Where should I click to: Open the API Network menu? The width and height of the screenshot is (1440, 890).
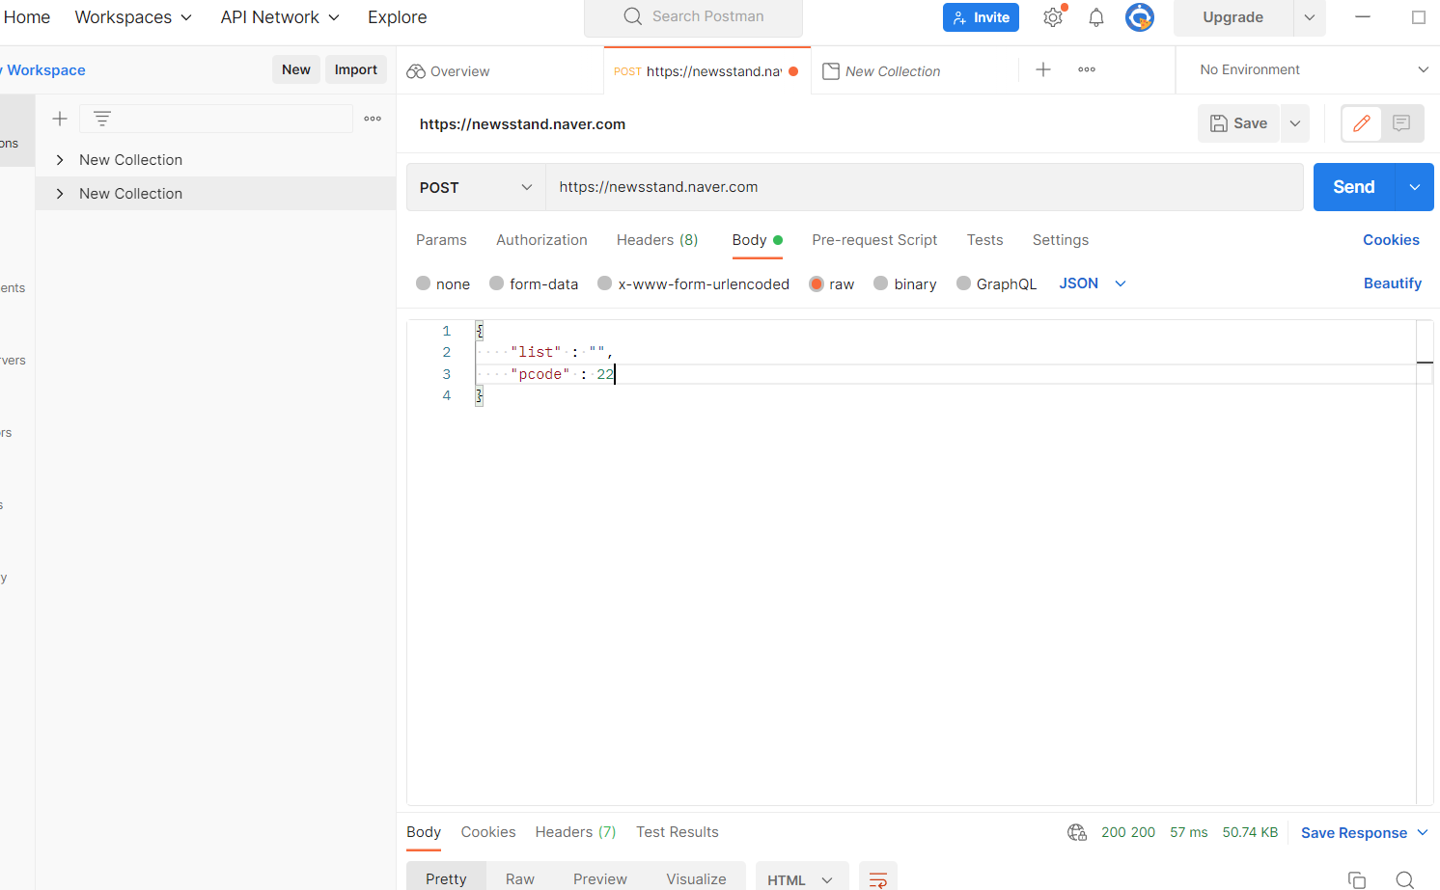point(280,17)
